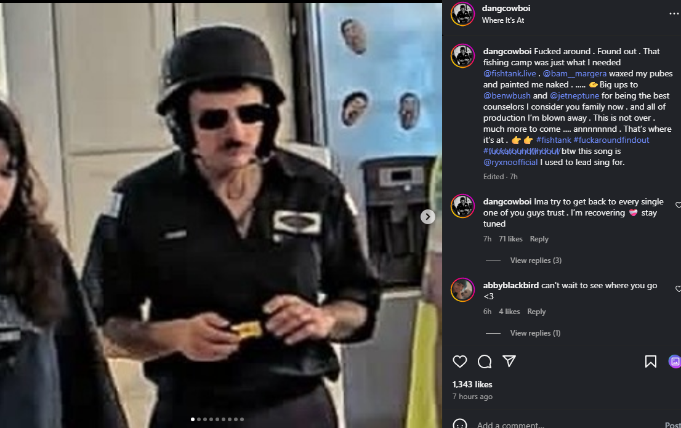The height and width of the screenshot is (428, 681).
Task: Expand View replies (1)
Action: click(x=535, y=333)
